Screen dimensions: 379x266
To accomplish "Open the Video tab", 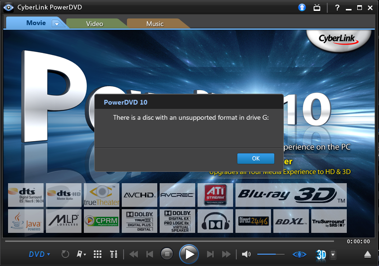I will [x=94, y=24].
